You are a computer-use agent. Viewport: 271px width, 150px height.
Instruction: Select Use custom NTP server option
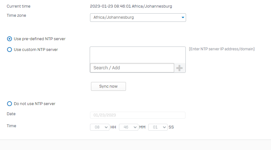pos(10,50)
